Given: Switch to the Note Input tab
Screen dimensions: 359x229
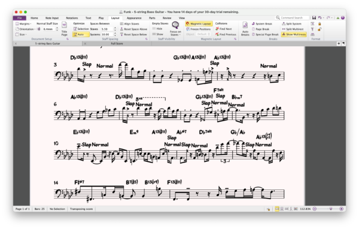Looking at the screenshot, I should tap(52, 18).
